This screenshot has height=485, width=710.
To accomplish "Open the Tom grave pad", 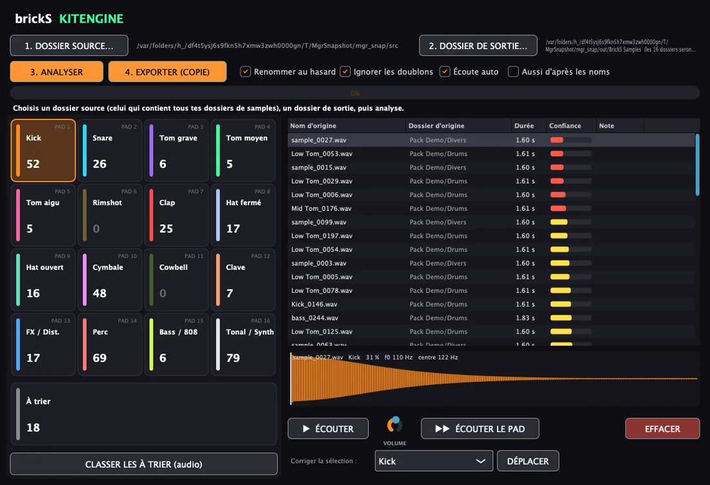I will [x=177, y=151].
